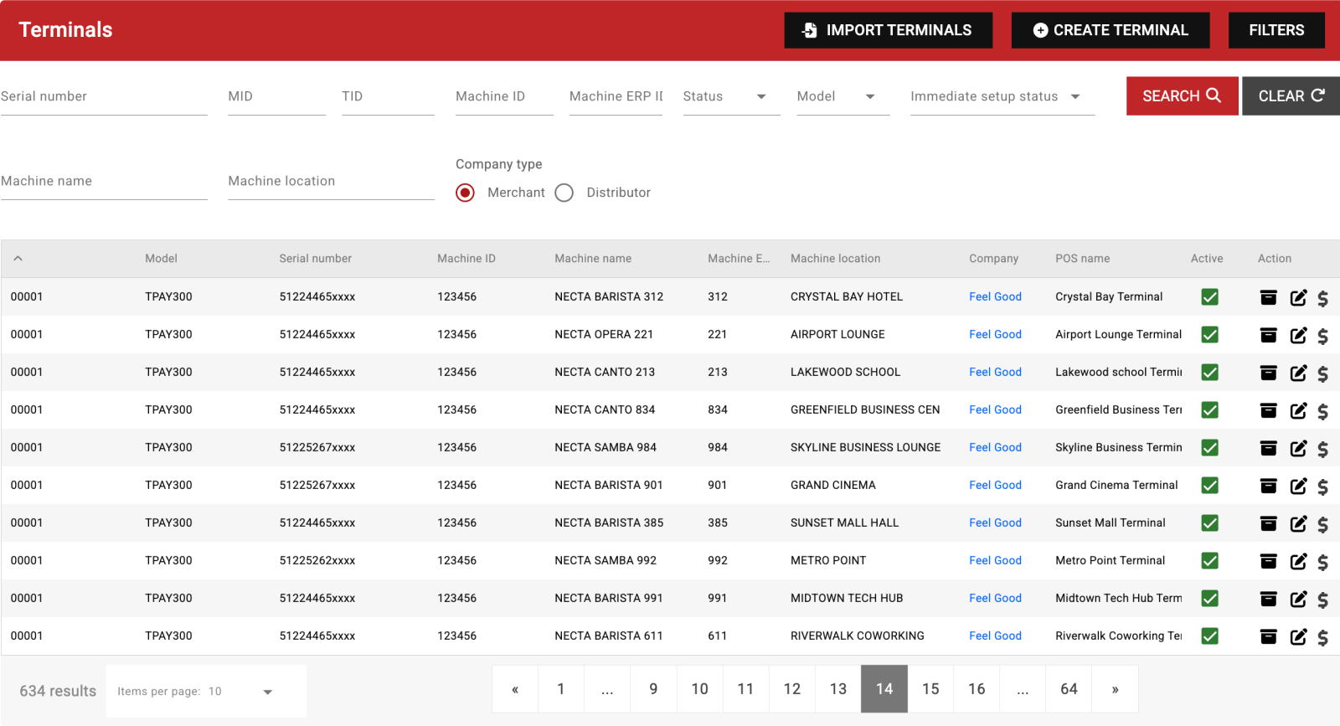Toggle Active checkbox for Grand Cinema Terminal

[1209, 486]
